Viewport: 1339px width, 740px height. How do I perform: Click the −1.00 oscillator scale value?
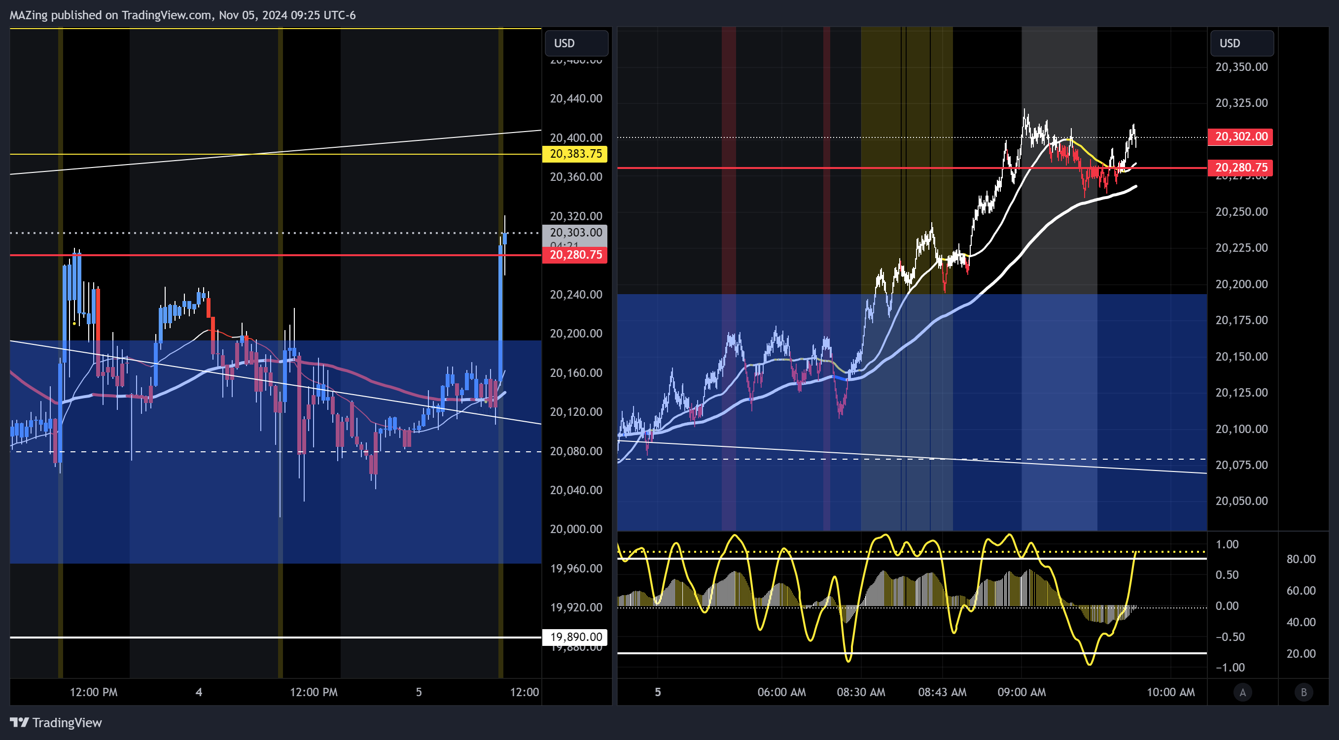pyautogui.click(x=1230, y=668)
